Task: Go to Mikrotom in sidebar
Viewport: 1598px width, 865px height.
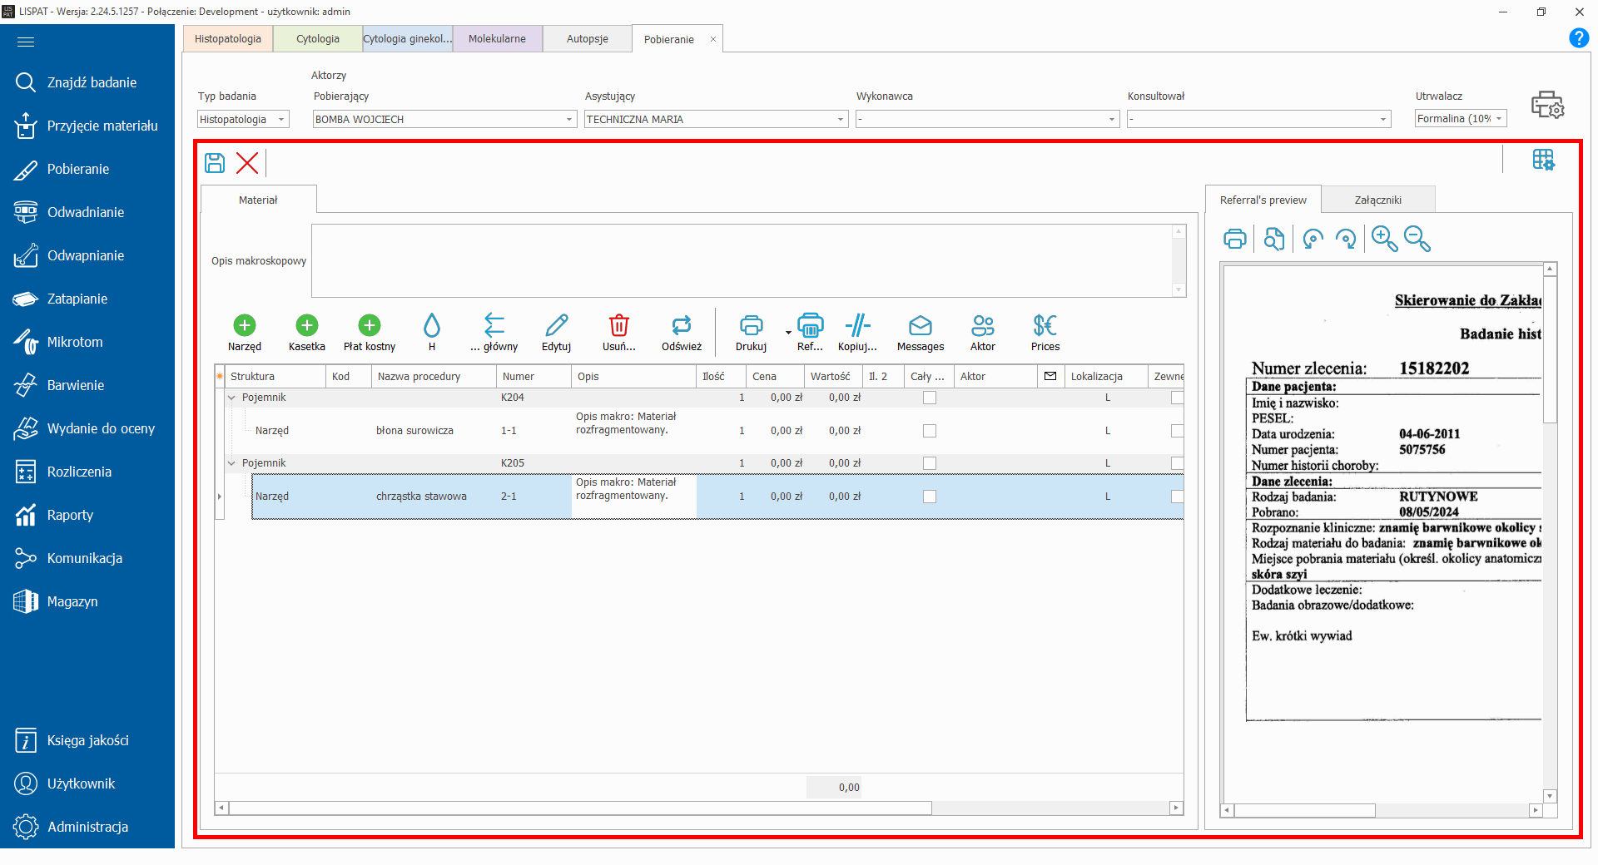Action: [75, 342]
